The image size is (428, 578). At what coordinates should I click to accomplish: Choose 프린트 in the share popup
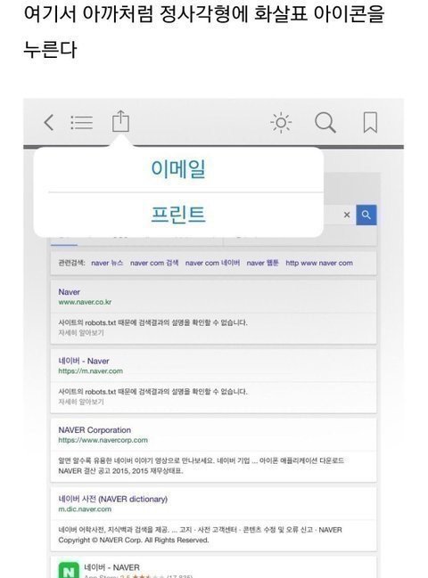click(178, 214)
